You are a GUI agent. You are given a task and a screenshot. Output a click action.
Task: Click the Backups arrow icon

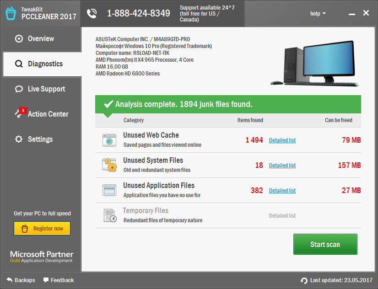pos(9,280)
